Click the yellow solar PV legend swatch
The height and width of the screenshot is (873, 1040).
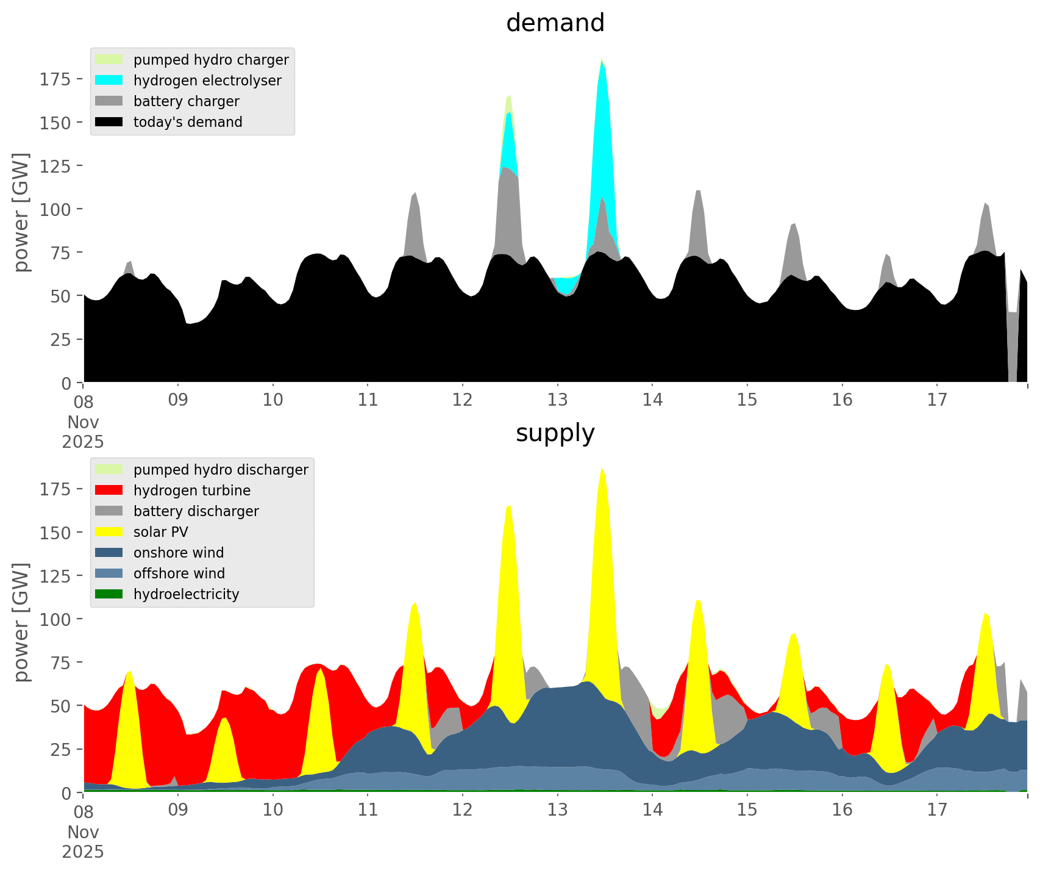[x=109, y=532]
